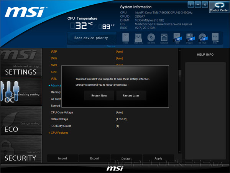The height and width of the screenshot is (173, 230).
Task: Edit OC Retry Count [1] value
Action: pos(117,126)
